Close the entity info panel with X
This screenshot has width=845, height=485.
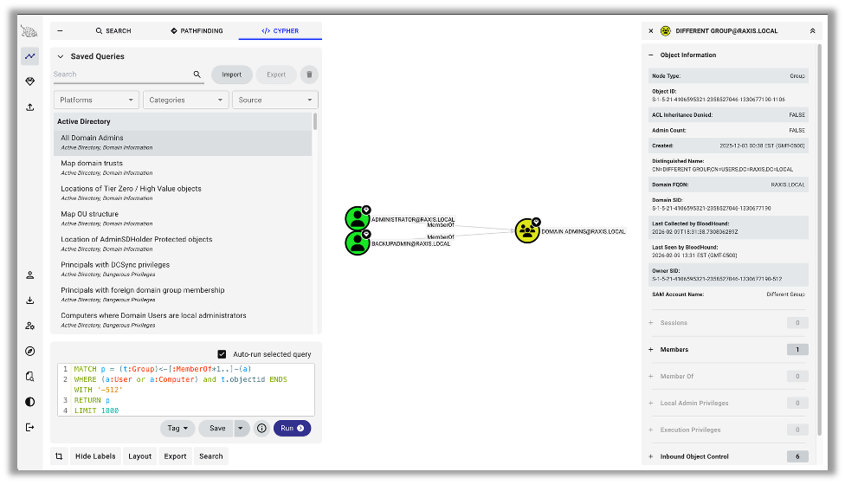tap(651, 30)
